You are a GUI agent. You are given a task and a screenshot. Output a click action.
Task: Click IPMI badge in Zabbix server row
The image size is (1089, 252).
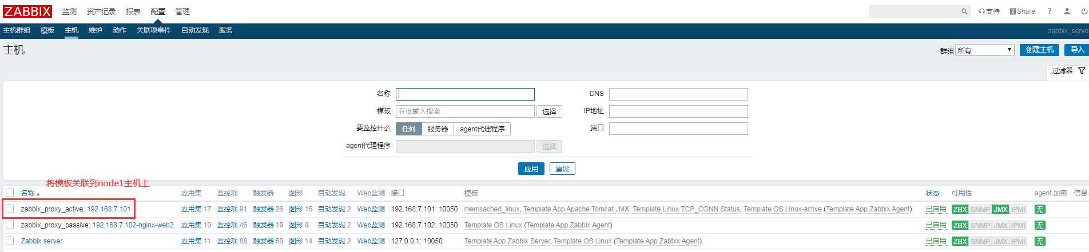point(1018,241)
